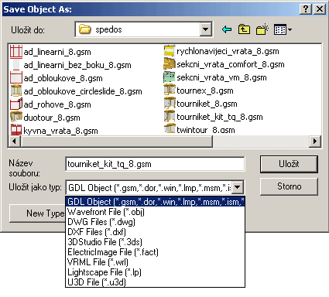The width and height of the screenshot is (329, 297).
Task: Select file name duotour_8.gsm
Action: tap(52, 118)
